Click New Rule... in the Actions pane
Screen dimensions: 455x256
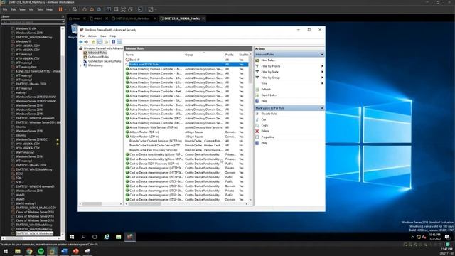(268, 60)
